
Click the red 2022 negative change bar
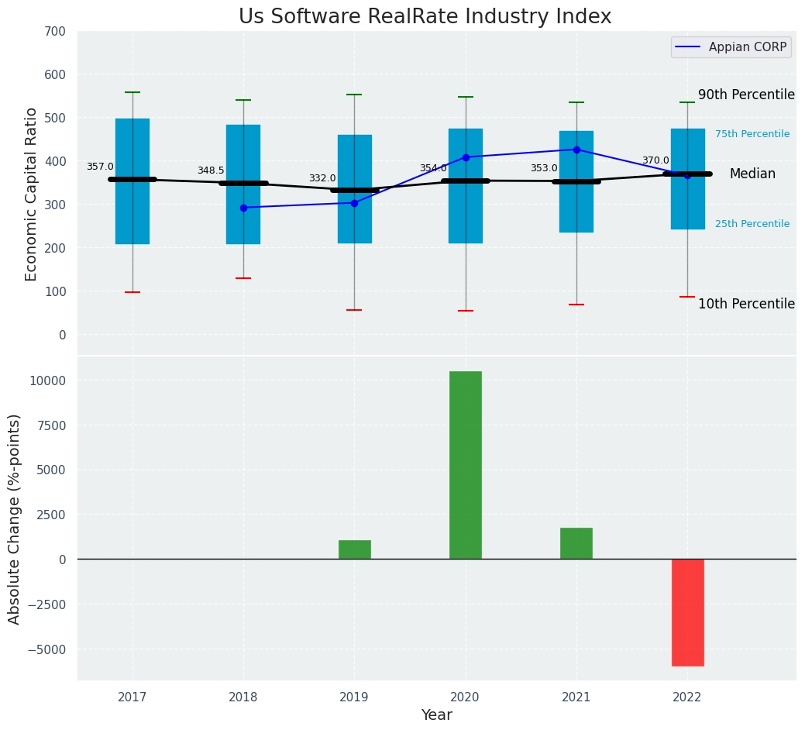(687, 612)
